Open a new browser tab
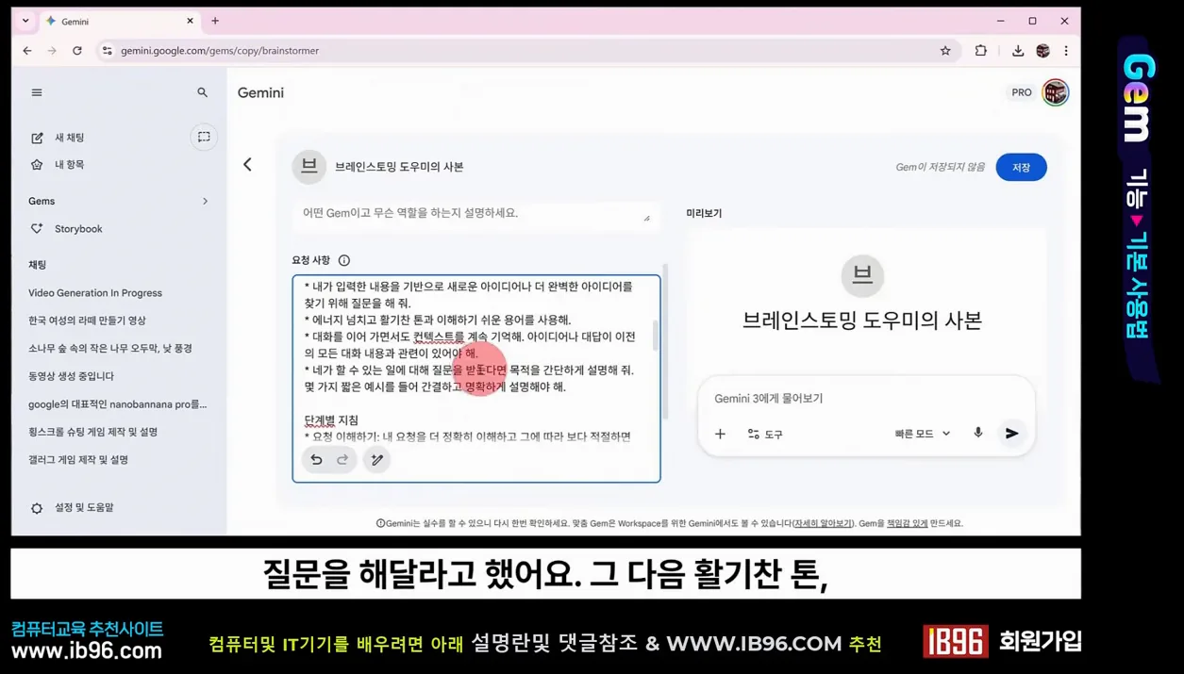1184x674 pixels. pyautogui.click(x=215, y=21)
